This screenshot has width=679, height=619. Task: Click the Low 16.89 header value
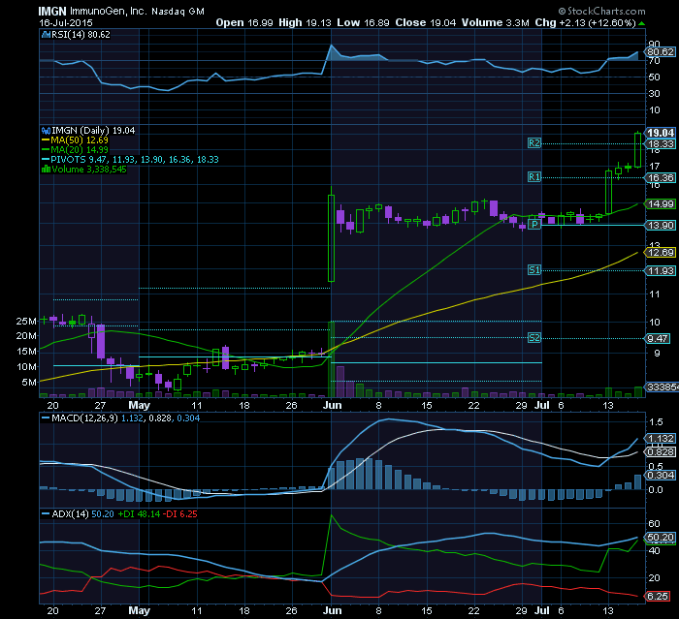pos(363,23)
